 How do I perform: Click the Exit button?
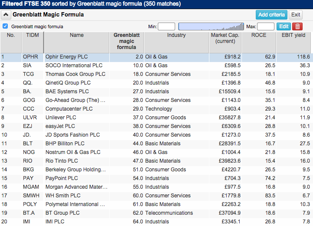296,15
